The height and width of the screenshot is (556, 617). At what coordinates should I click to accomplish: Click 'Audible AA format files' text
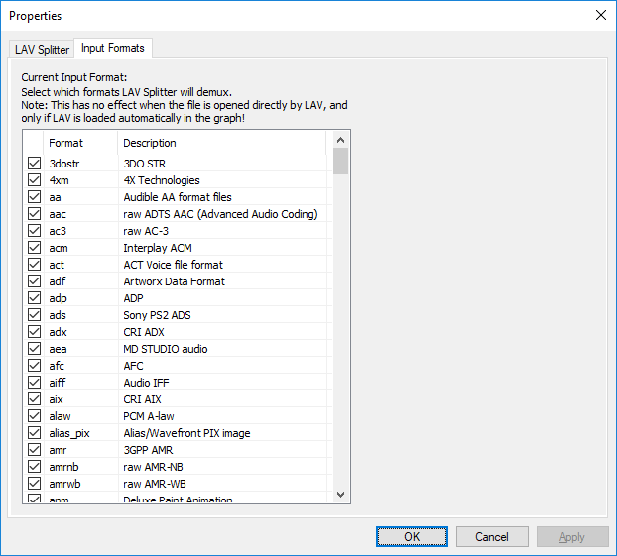pyautogui.click(x=178, y=197)
